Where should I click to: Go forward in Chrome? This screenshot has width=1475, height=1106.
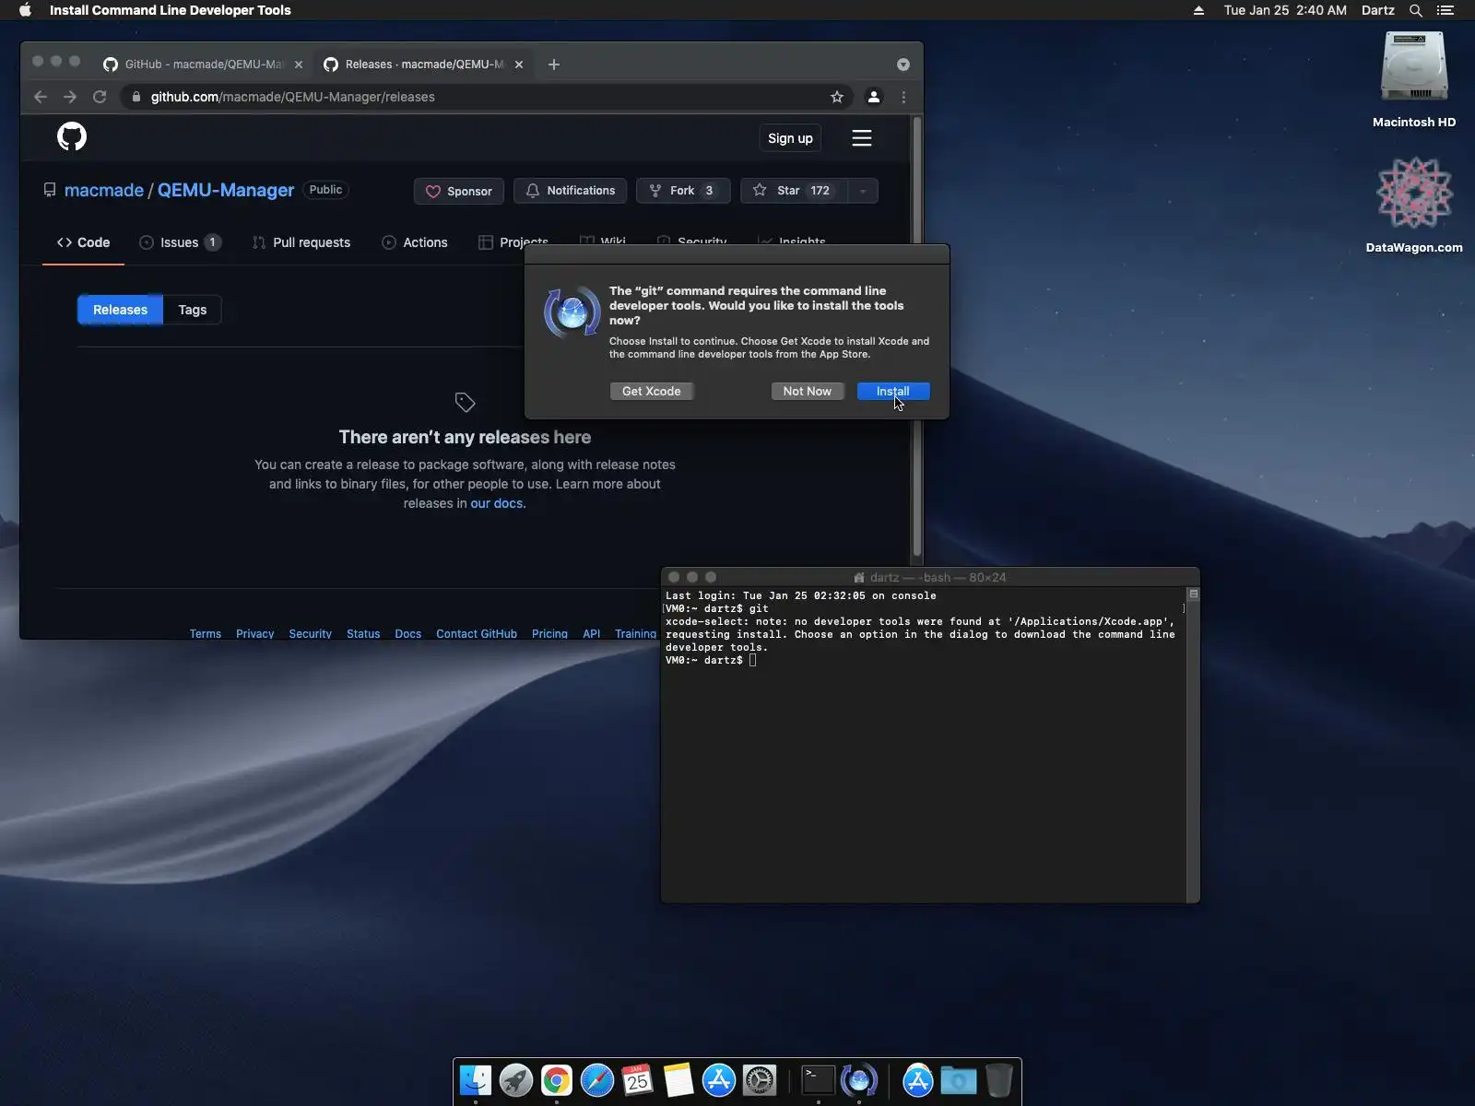coord(70,97)
